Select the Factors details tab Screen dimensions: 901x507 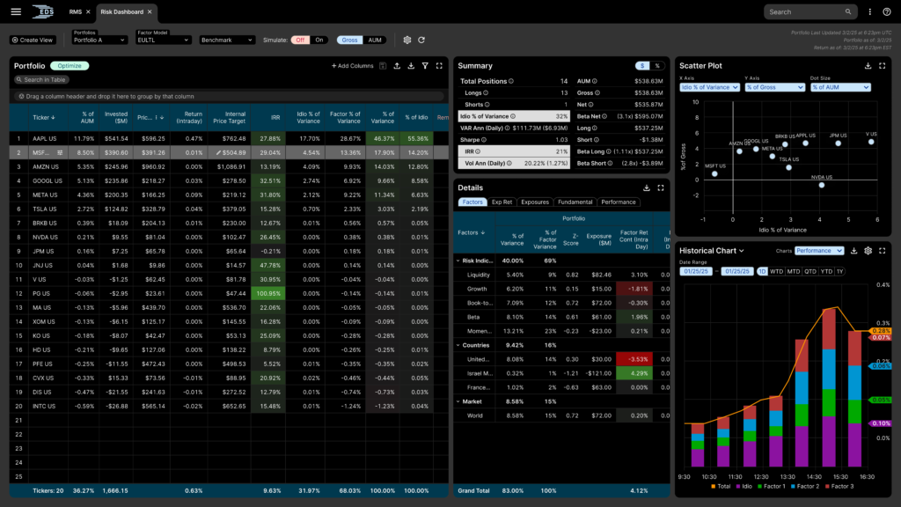(472, 202)
